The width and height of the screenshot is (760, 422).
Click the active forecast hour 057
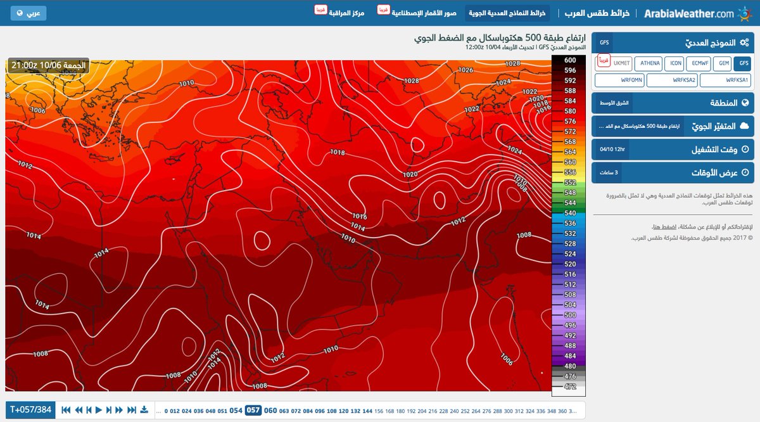(x=253, y=410)
